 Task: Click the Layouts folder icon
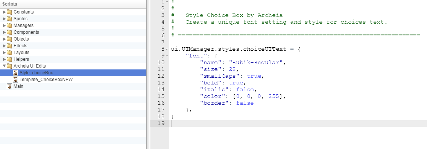9,53
